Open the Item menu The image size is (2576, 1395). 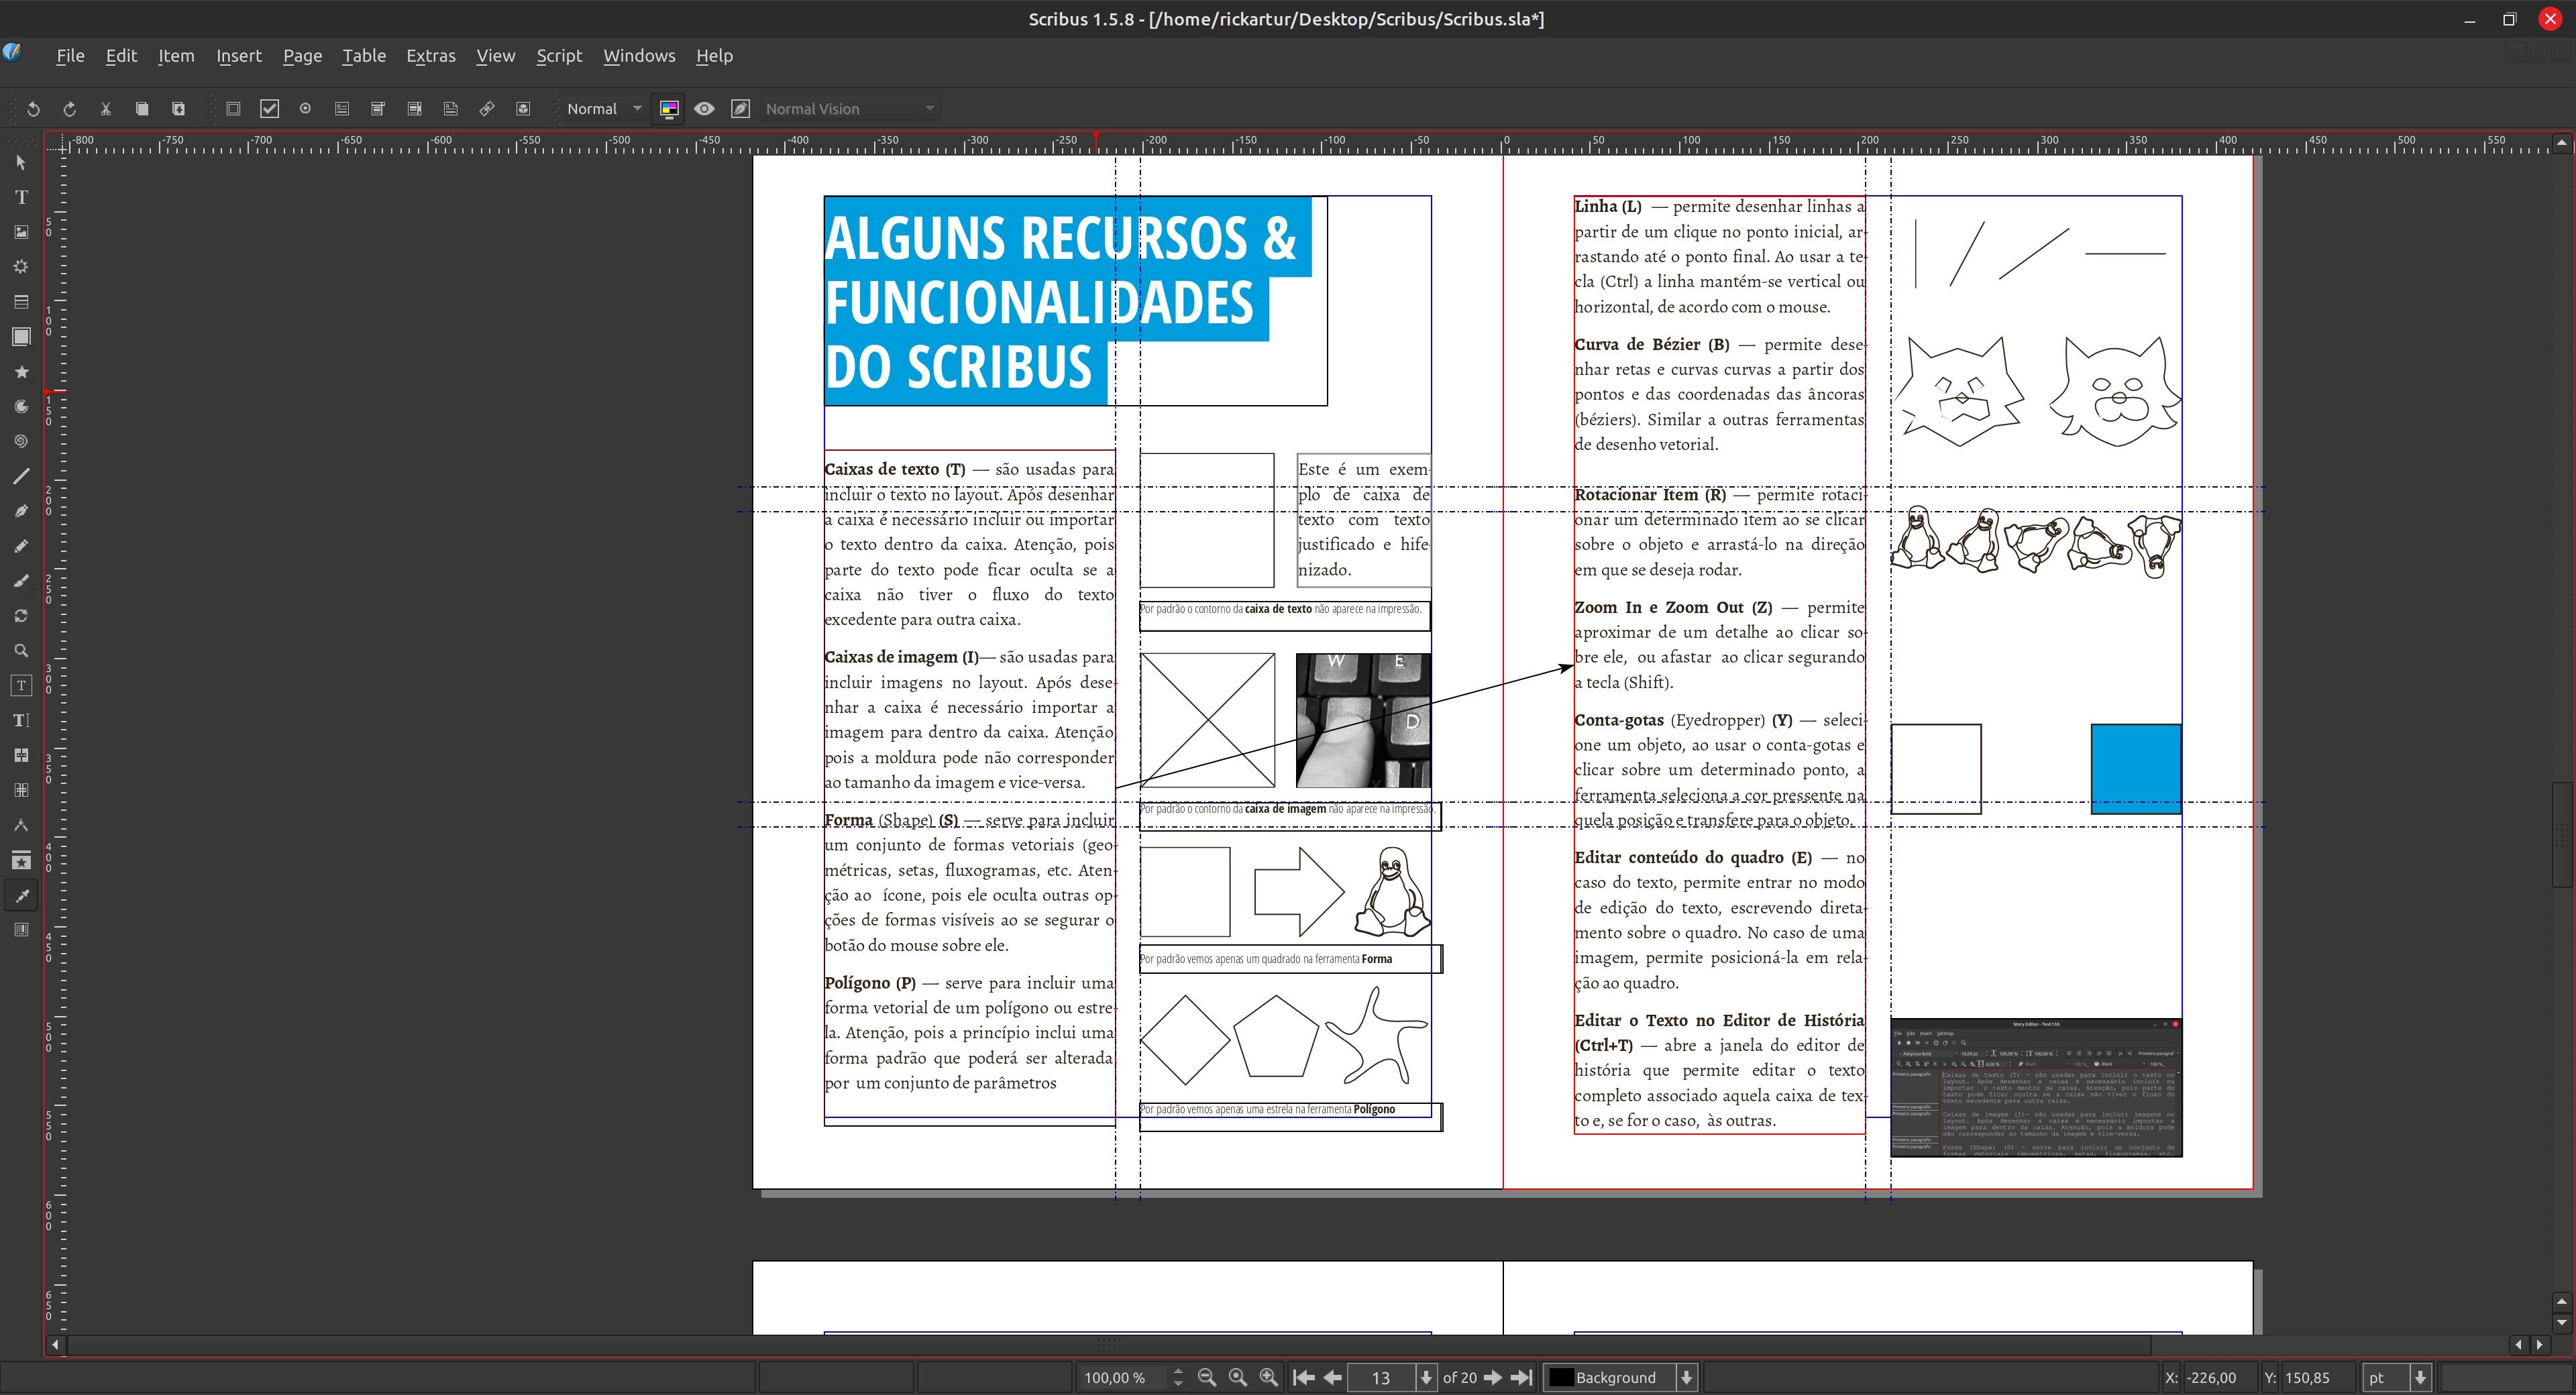[176, 56]
